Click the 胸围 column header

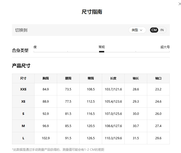pyautogui.click(x=46, y=78)
